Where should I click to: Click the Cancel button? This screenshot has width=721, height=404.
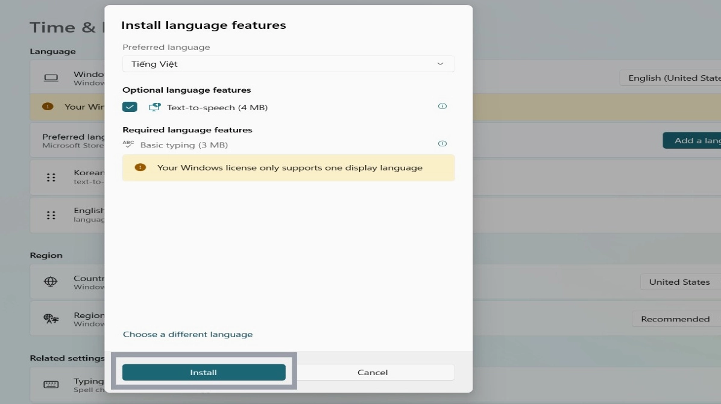372,372
